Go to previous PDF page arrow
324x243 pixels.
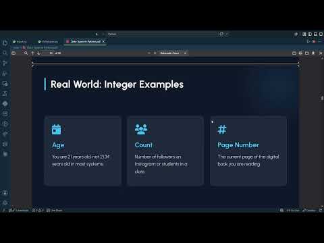pyautogui.click(x=33, y=53)
